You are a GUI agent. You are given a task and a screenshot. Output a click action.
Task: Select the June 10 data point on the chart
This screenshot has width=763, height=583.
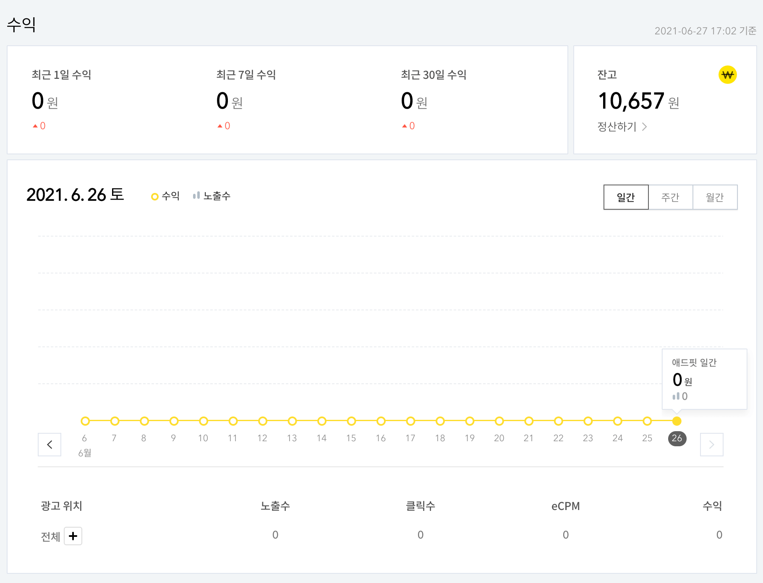(x=203, y=421)
